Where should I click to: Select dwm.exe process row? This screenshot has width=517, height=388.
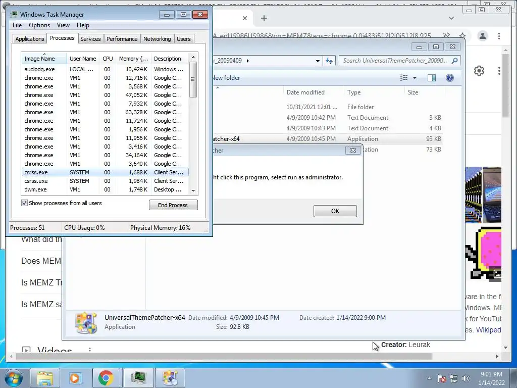105,189
